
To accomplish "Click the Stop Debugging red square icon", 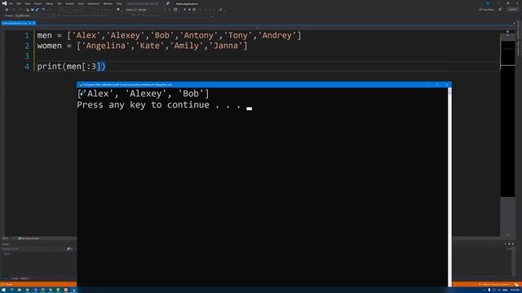I will coord(189,10).
